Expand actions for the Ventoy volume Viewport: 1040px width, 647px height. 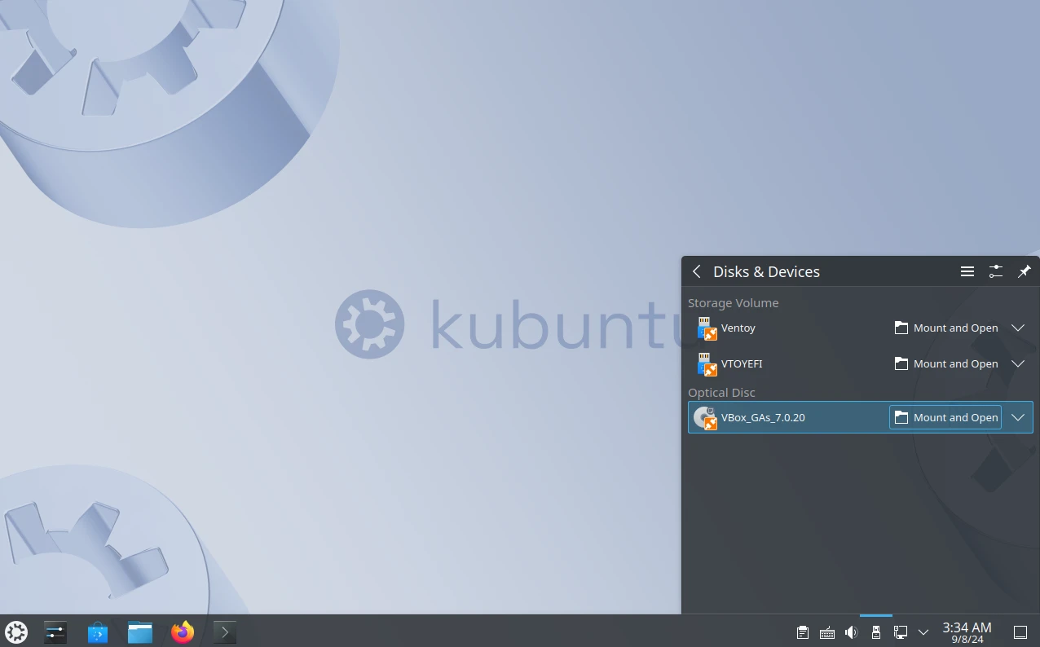(x=1018, y=328)
